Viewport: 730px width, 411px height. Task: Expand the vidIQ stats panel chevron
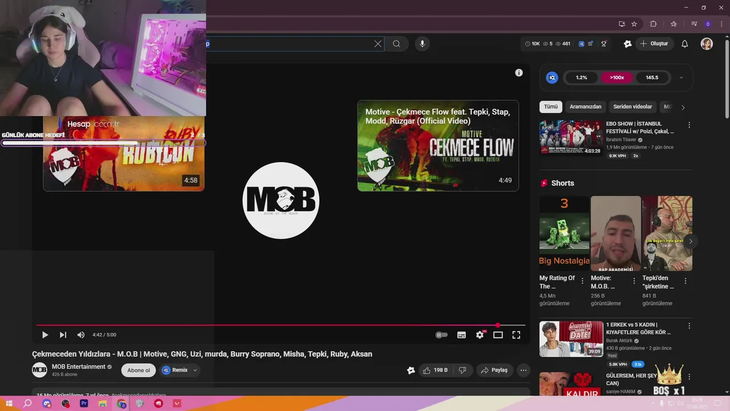coord(681,78)
